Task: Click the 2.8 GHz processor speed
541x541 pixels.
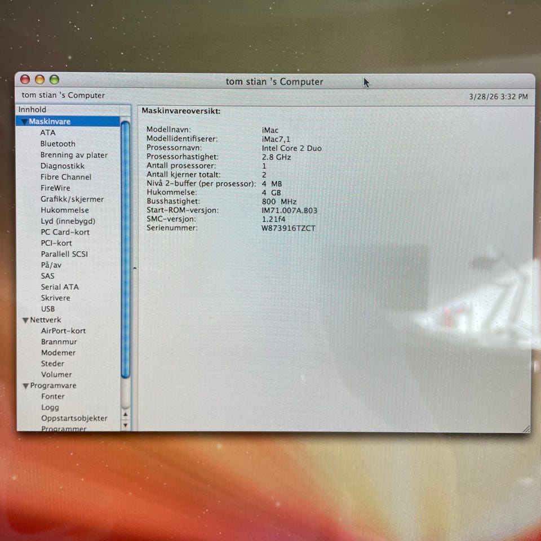Action: point(276,157)
